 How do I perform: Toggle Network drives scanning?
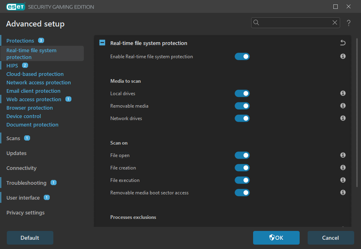pos(242,118)
